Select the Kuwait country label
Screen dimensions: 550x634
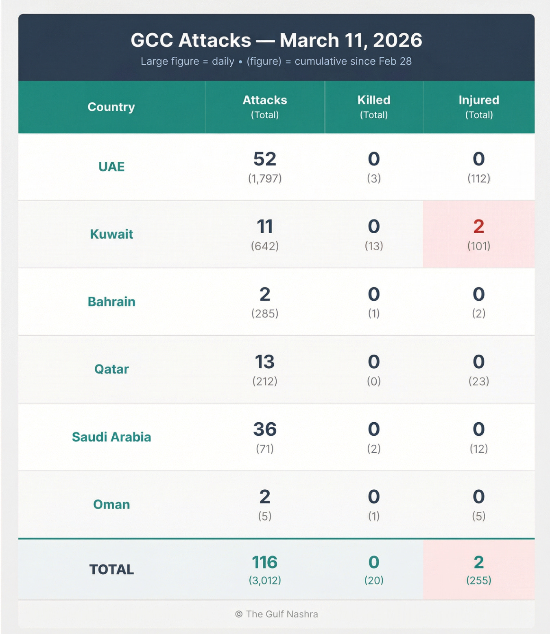pos(111,234)
